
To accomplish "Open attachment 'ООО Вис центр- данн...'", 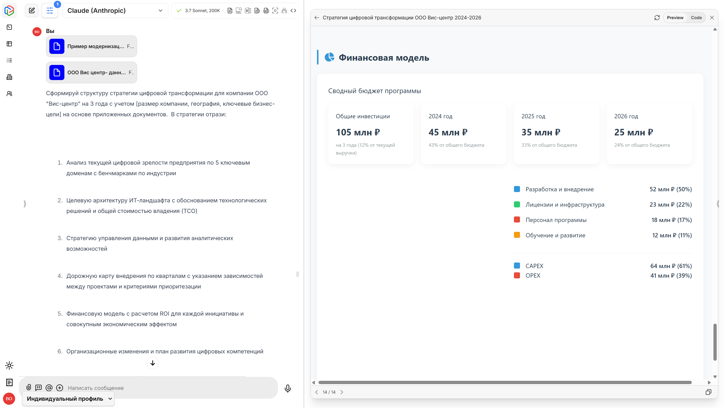I will 92,72.
